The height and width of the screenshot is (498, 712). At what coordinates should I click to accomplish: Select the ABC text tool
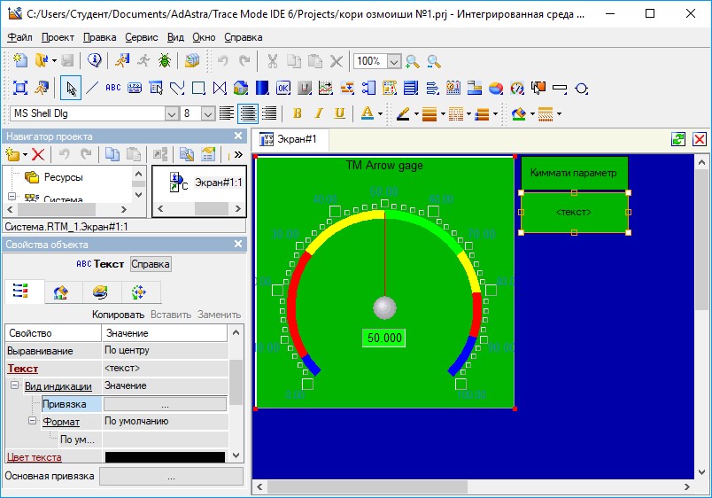click(112, 88)
